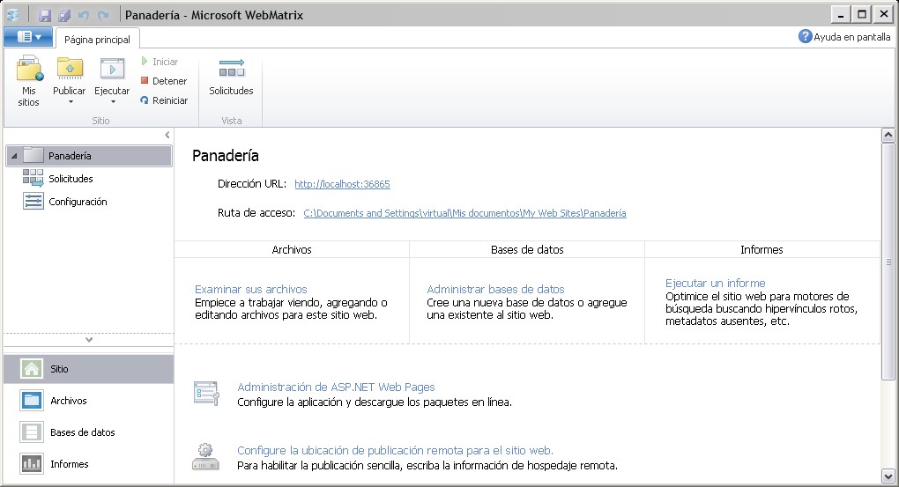Open Ayuda en pantalla help
Image resolution: width=899 pixels, height=487 pixels.
tap(844, 37)
